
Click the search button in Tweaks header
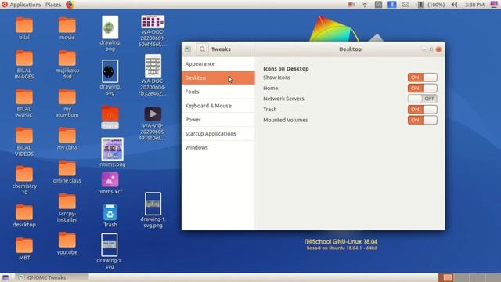[202, 49]
